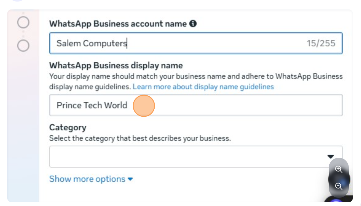This screenshot has height=206, width=361.
Task: Click the 'Category' field label
Action: coord(68,127)
